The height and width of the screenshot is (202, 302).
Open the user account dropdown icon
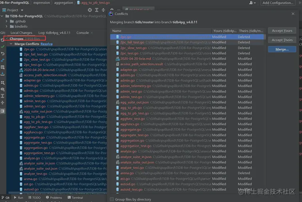coord(252,3)
